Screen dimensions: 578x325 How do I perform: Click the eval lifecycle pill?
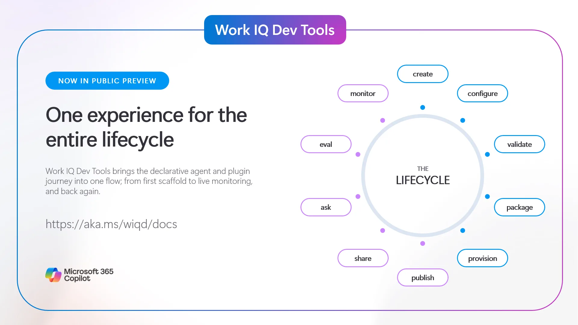pos(326,144)
